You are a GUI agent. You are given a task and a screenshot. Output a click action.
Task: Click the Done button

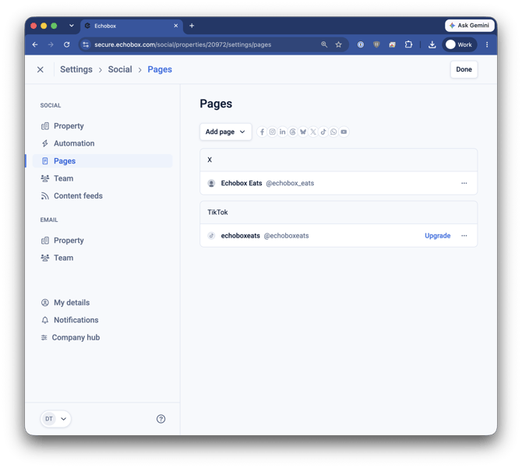coord(464,69)
